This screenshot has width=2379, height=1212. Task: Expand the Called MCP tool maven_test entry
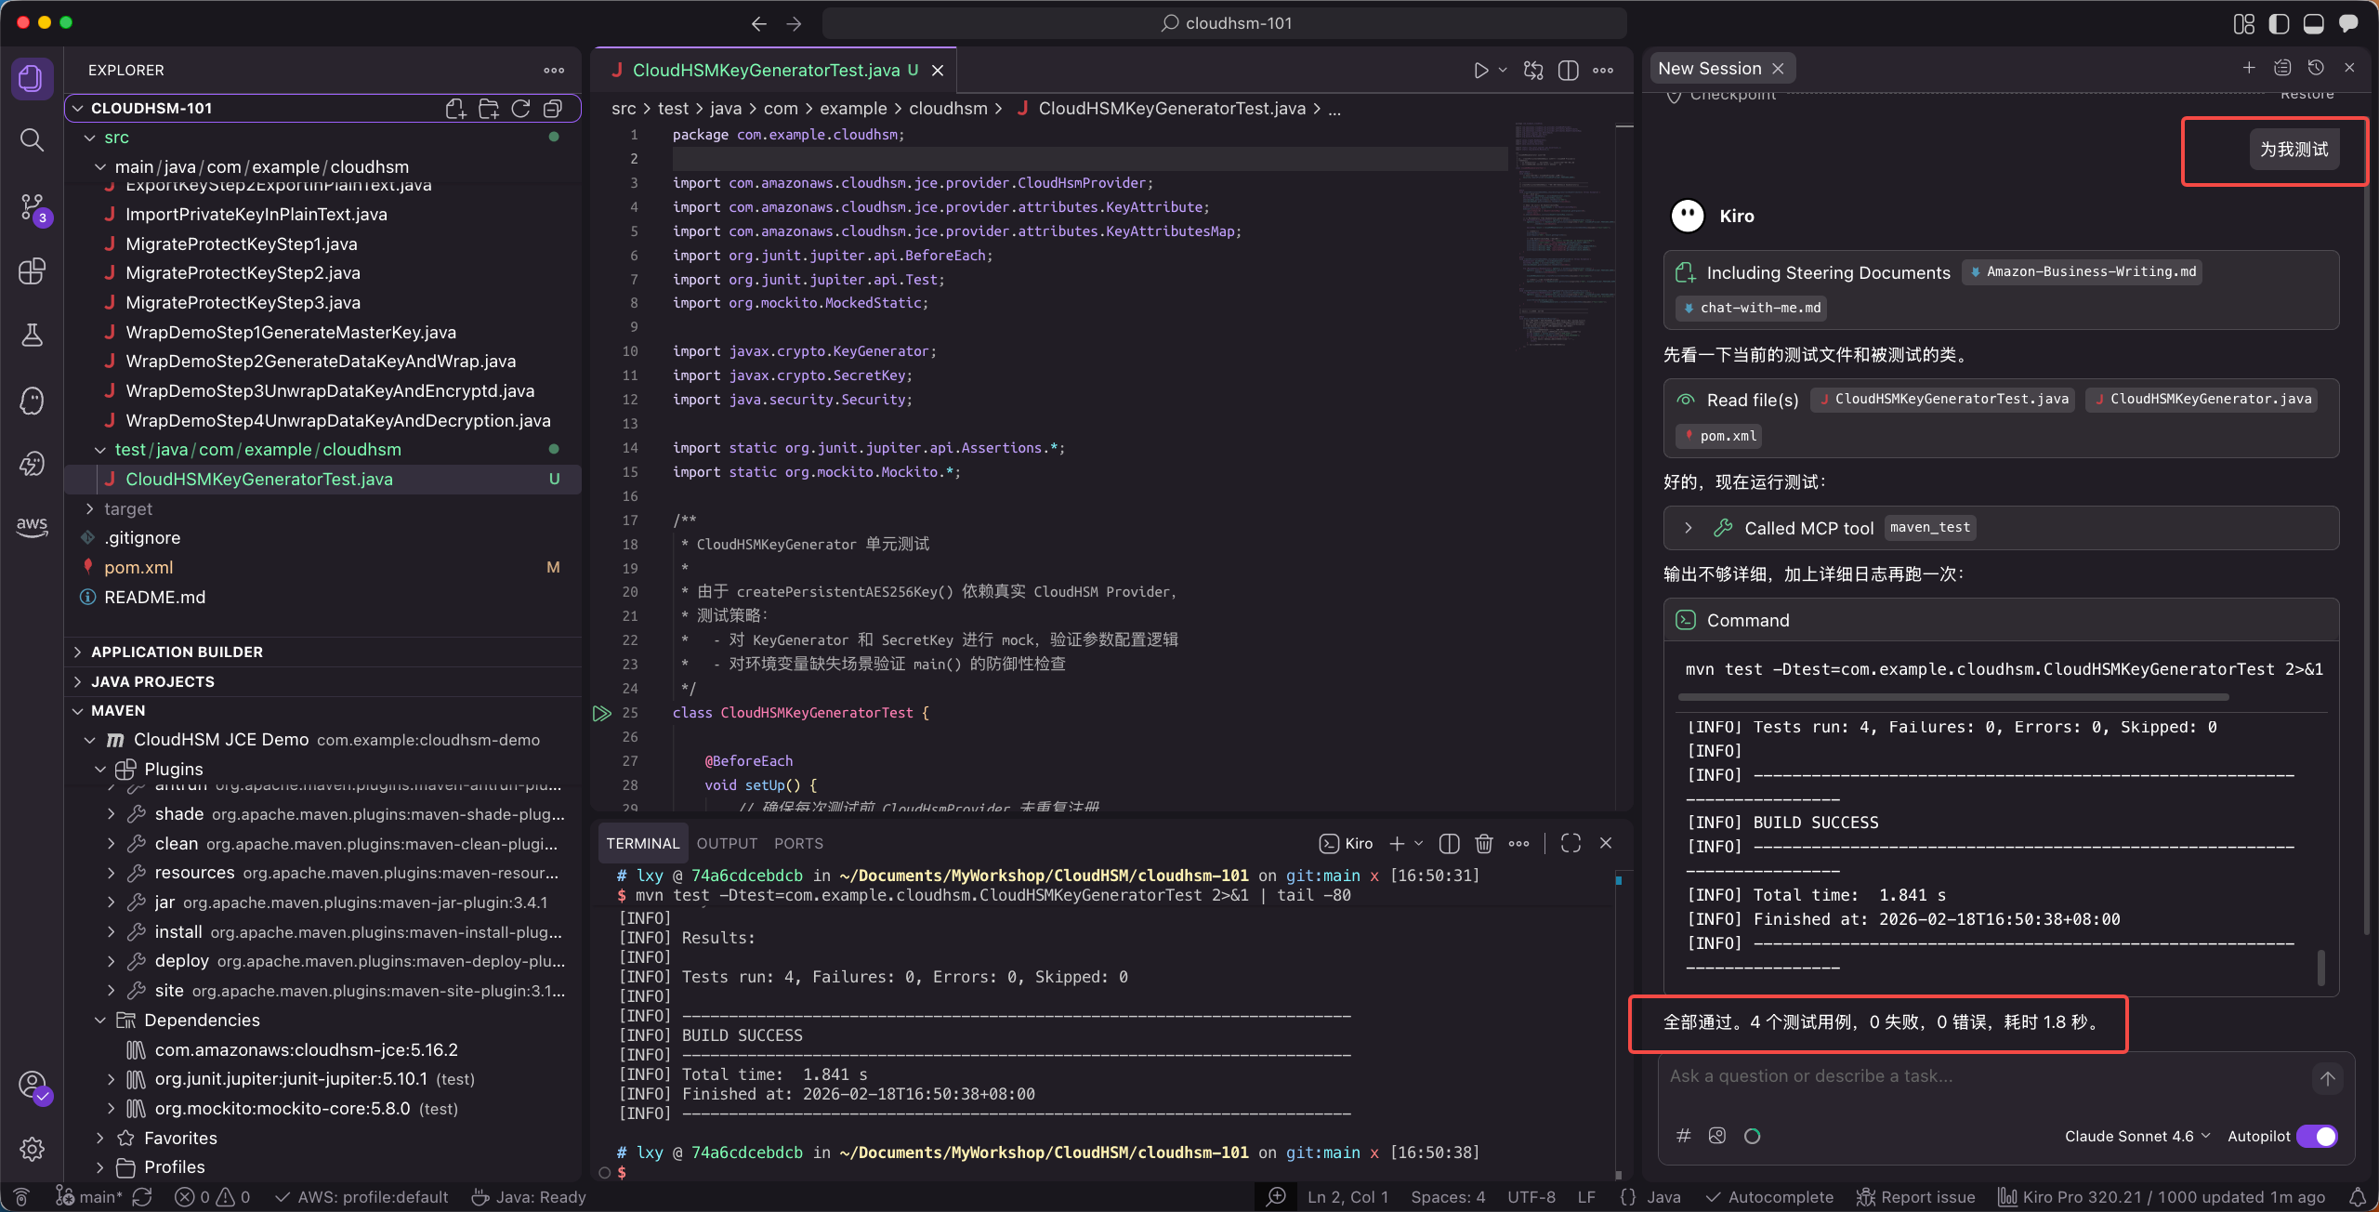pos(1688,528)
